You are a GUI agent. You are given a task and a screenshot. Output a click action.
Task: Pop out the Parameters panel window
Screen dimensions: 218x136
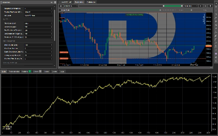(55, 3)
